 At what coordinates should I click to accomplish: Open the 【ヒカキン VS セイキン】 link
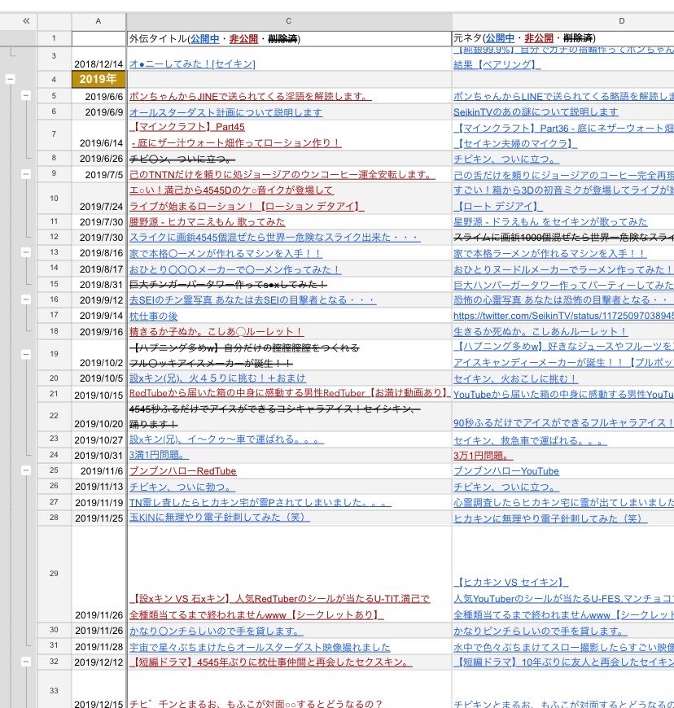pyautogui.click(x=511, y=582)
